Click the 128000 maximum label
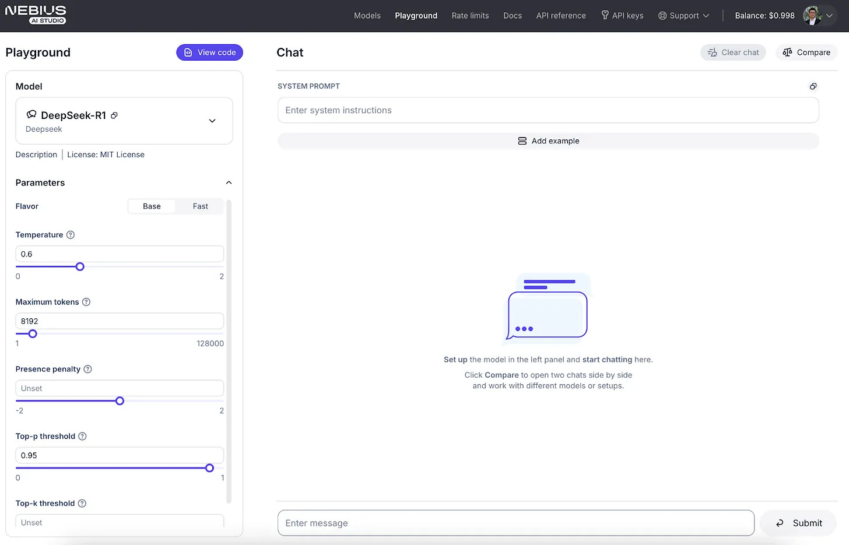This screenshot has width=849, height=545. [210, 343]
